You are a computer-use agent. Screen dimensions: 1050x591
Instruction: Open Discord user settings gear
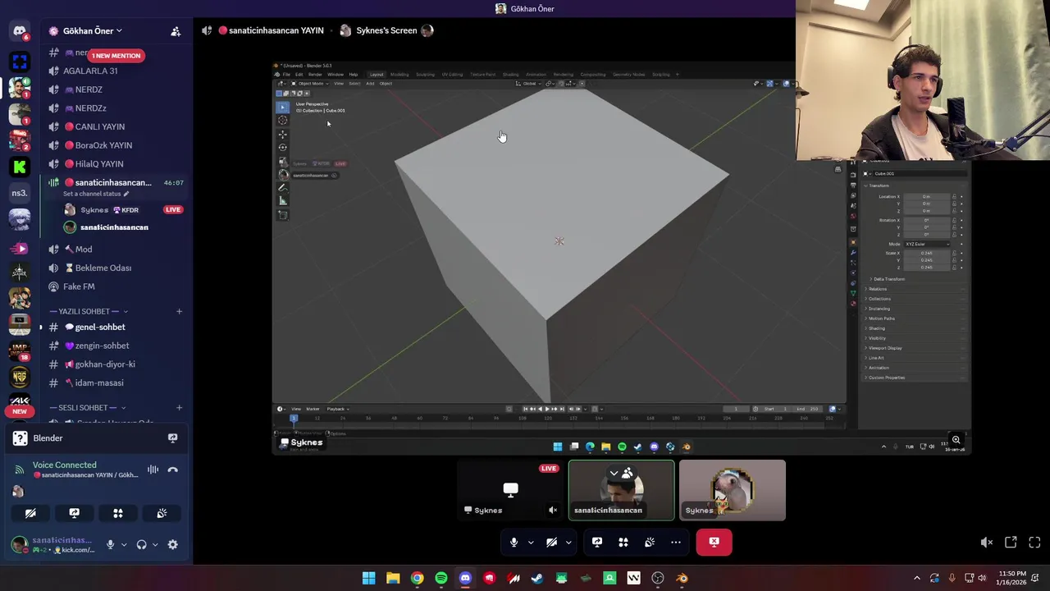[172, 544]
